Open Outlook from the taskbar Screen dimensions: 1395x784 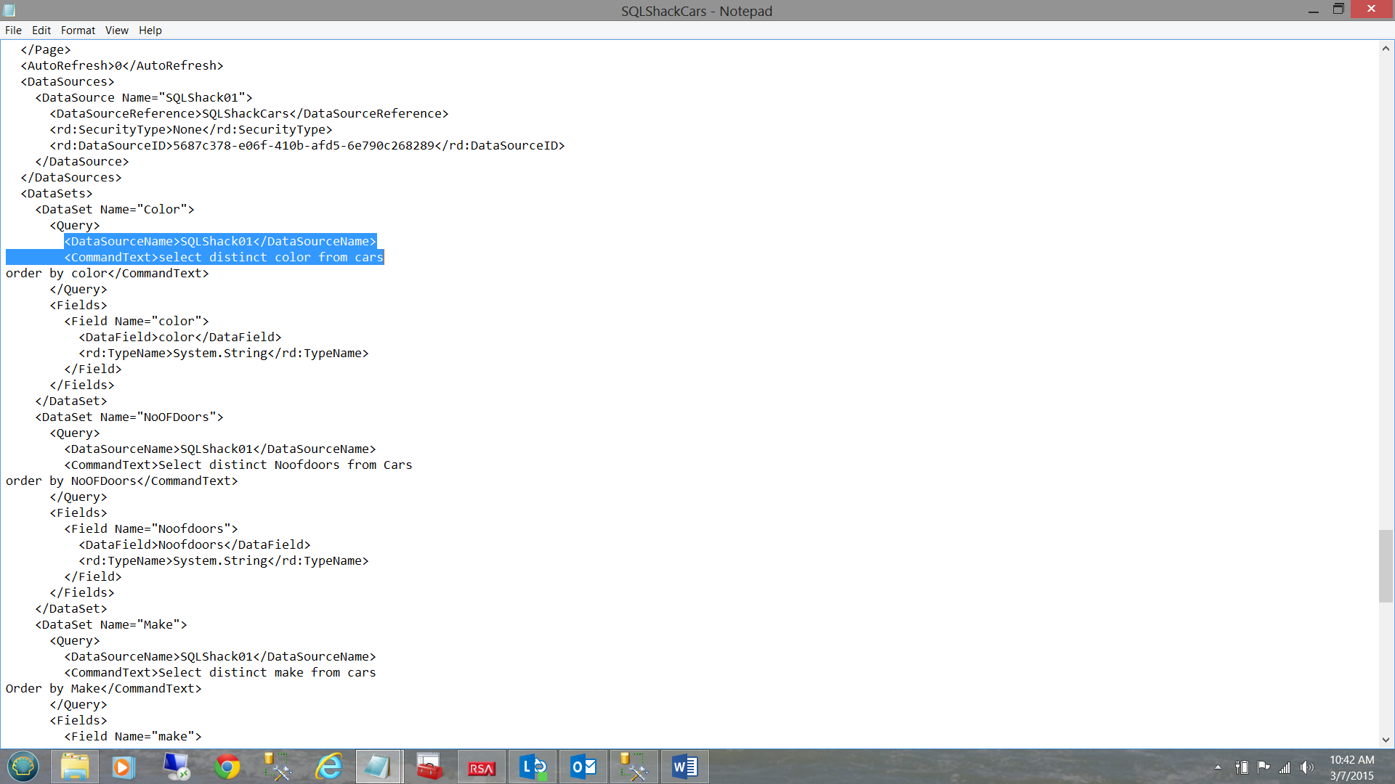583,767
